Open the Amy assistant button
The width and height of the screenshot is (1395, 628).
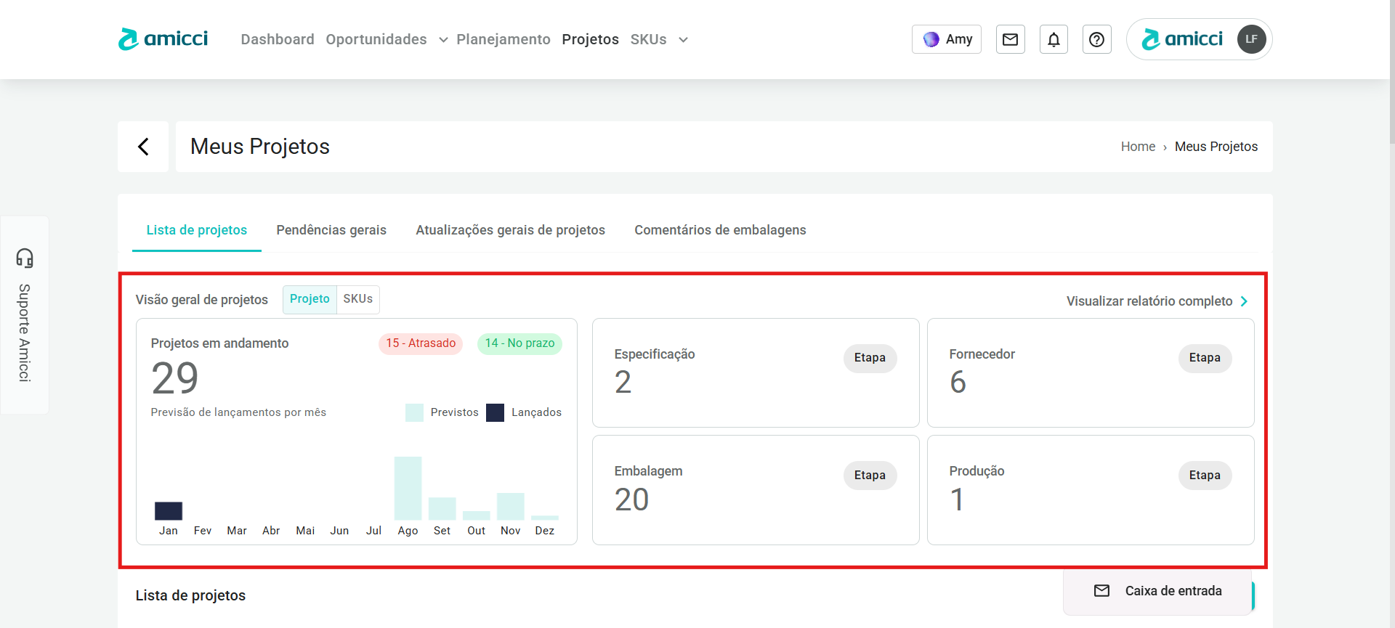pos(947,39)
